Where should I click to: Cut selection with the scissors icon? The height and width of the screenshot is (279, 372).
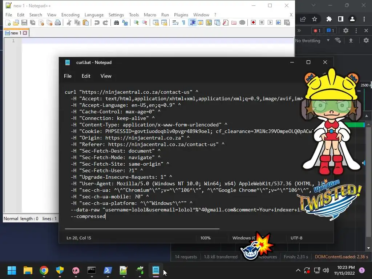[69, 23]
